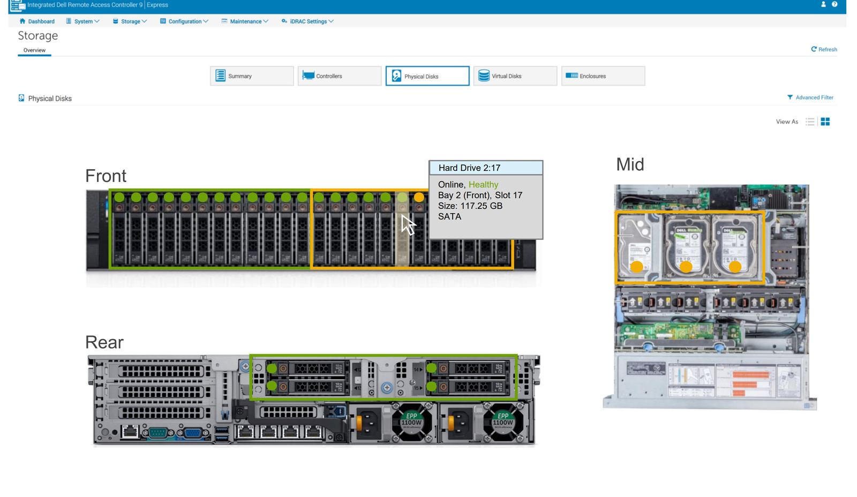Switch to the Overview tab
Screen dimensions: 857x497
coord(34,50)
